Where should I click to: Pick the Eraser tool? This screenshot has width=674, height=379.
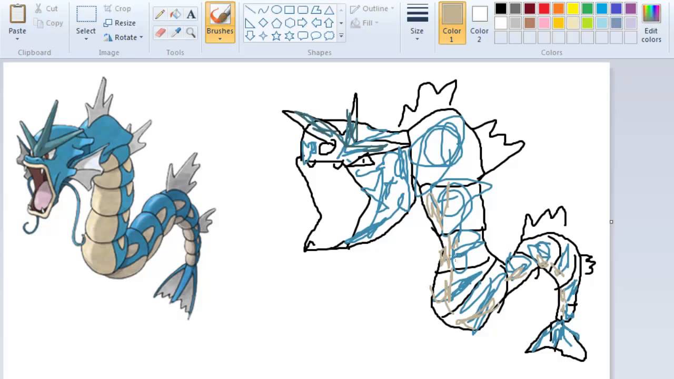coord(160,33)
